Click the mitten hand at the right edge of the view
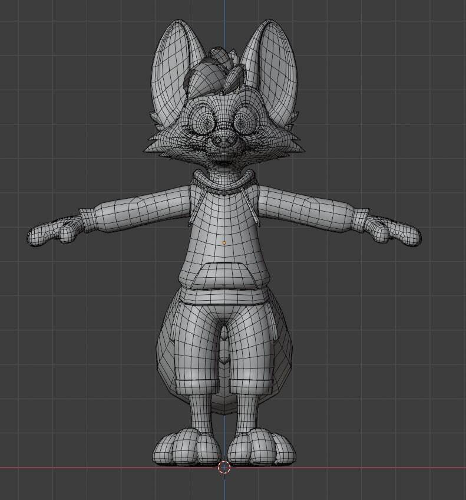466x500 pixels. click(392, 230)
